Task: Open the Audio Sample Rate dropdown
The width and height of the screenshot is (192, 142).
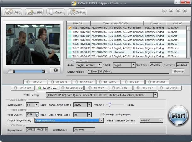Action: [89, 105]
